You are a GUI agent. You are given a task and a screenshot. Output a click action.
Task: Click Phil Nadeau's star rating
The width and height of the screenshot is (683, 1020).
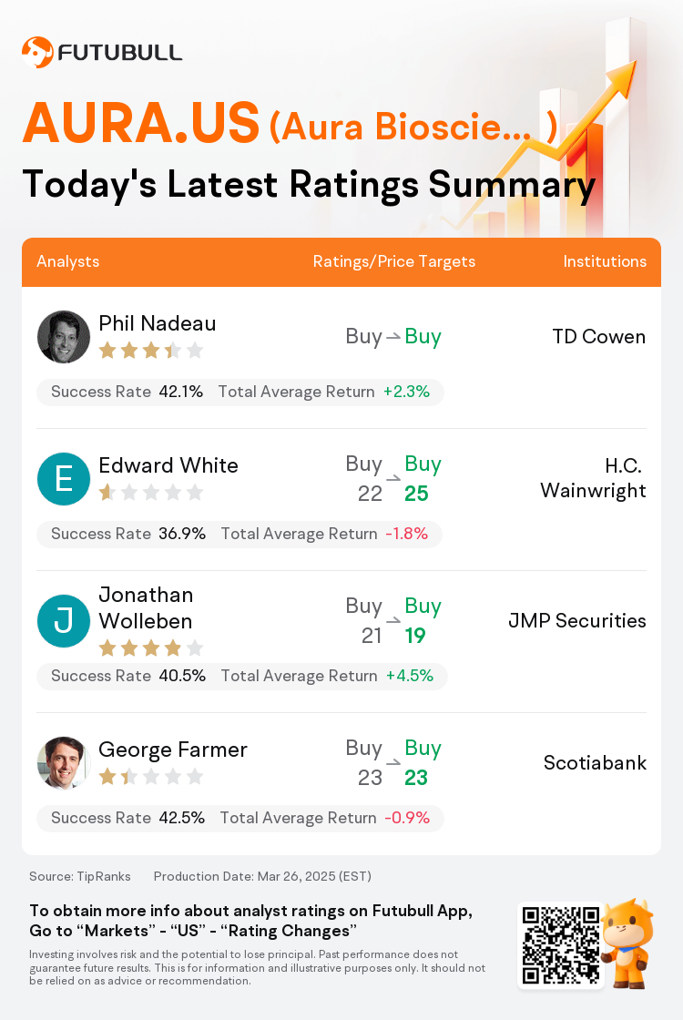point(151,352)
